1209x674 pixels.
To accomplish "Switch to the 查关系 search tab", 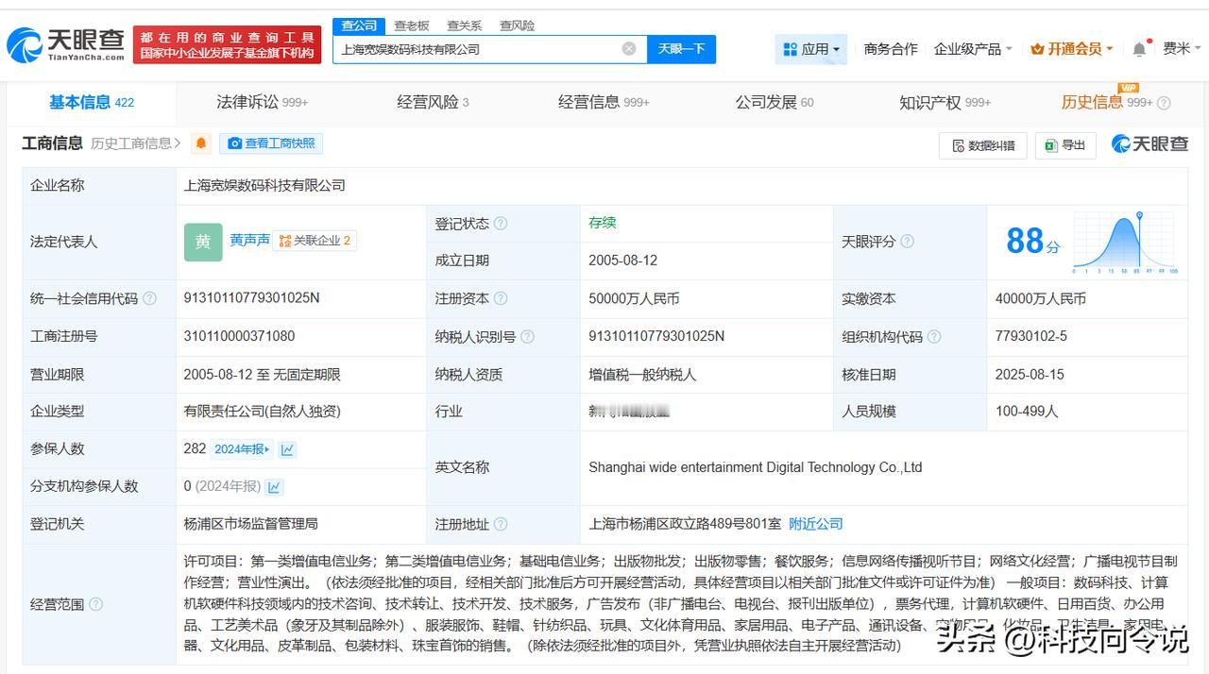I will click(x=465, y=25).
